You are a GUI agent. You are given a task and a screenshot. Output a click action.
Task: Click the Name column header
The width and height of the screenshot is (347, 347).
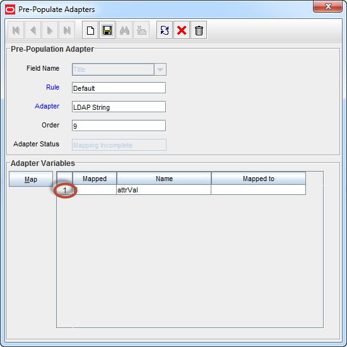(x=164, y=179)
